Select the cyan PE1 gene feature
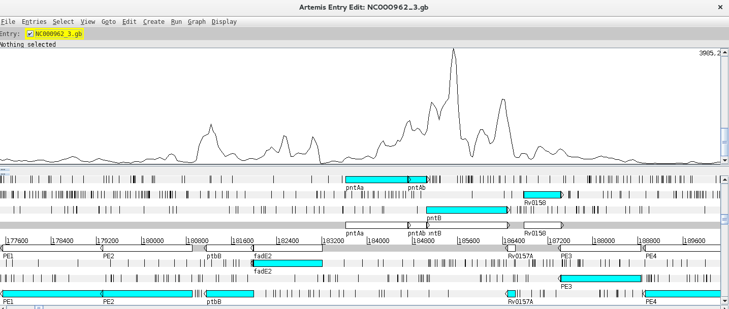This screenshot has width=729, height=309. tap(52, 294)
